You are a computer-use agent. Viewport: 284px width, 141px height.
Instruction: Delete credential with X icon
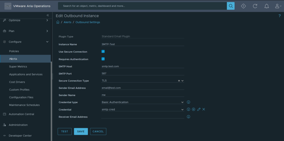pyautogui.click(x=204, y=109)
